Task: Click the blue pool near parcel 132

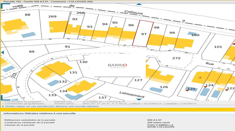Action: click(53, 83)
